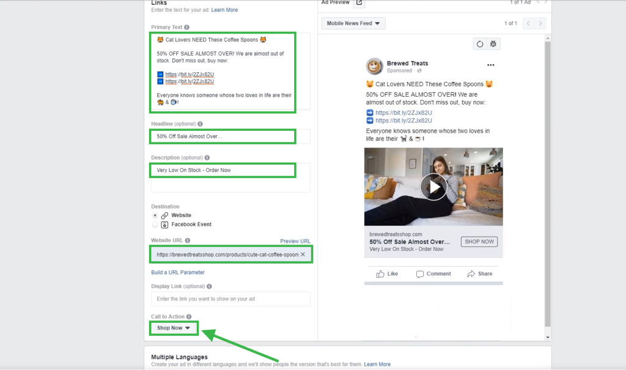
Task: Open ad preview in new window icon
Action: point(359,3)
